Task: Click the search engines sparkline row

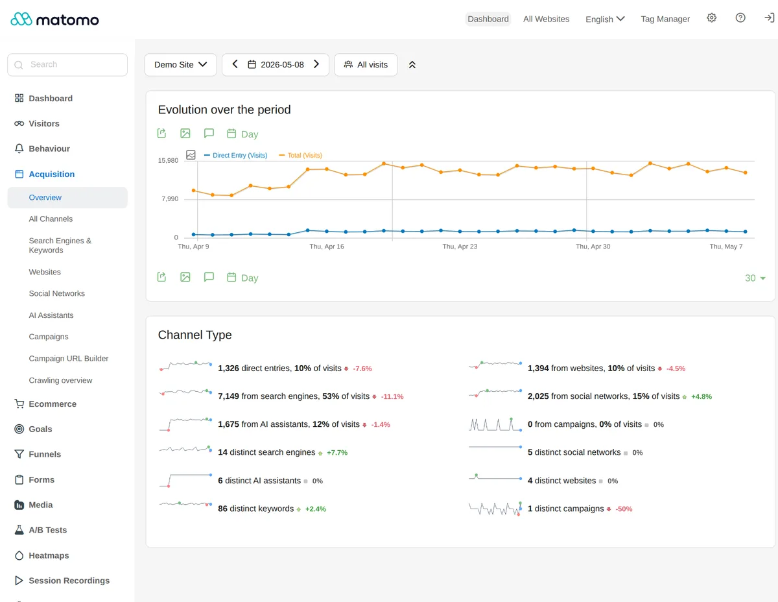Action: tap(186, 393)
